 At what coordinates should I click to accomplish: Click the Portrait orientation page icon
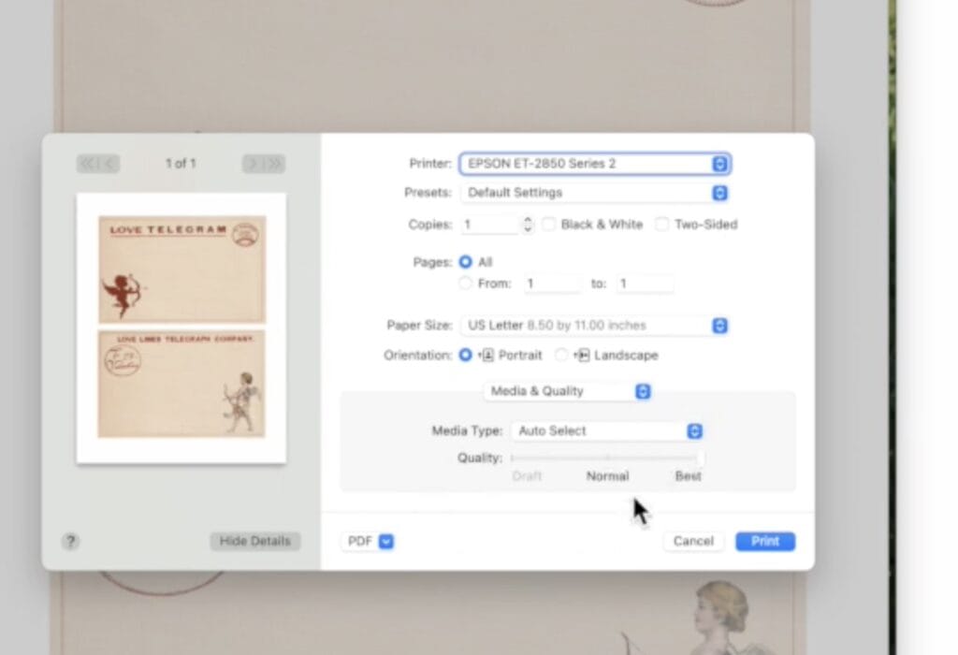click(x=486, y=356)
